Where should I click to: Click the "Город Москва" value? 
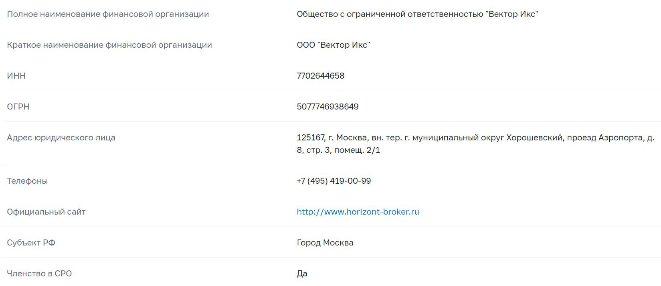(x=325, y=243)
